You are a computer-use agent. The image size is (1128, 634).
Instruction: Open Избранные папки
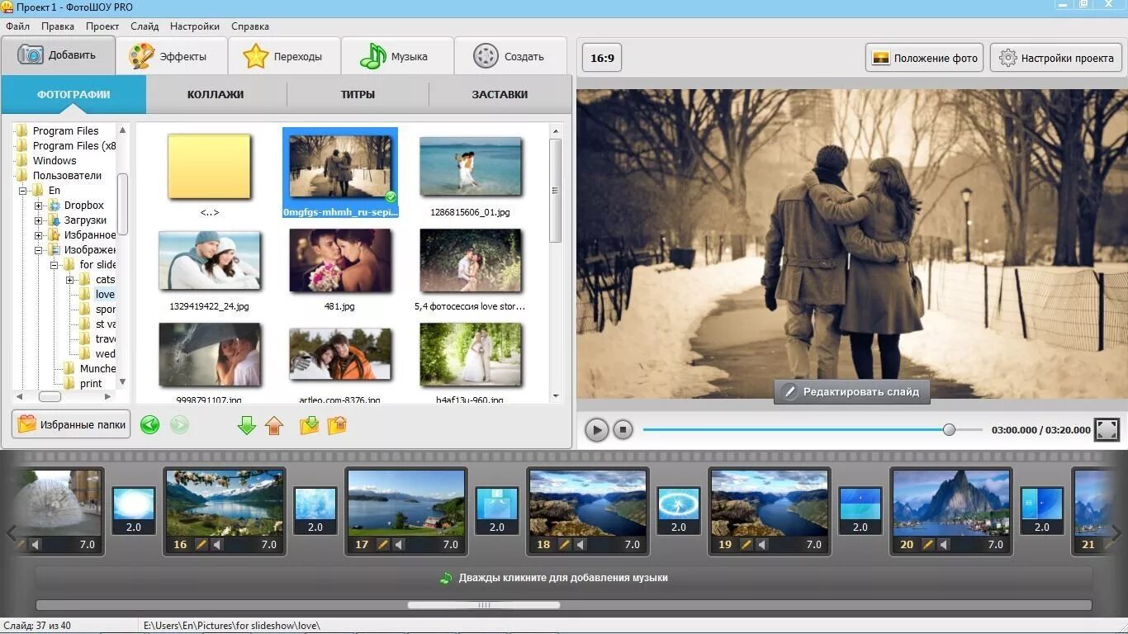pos(71,424)
